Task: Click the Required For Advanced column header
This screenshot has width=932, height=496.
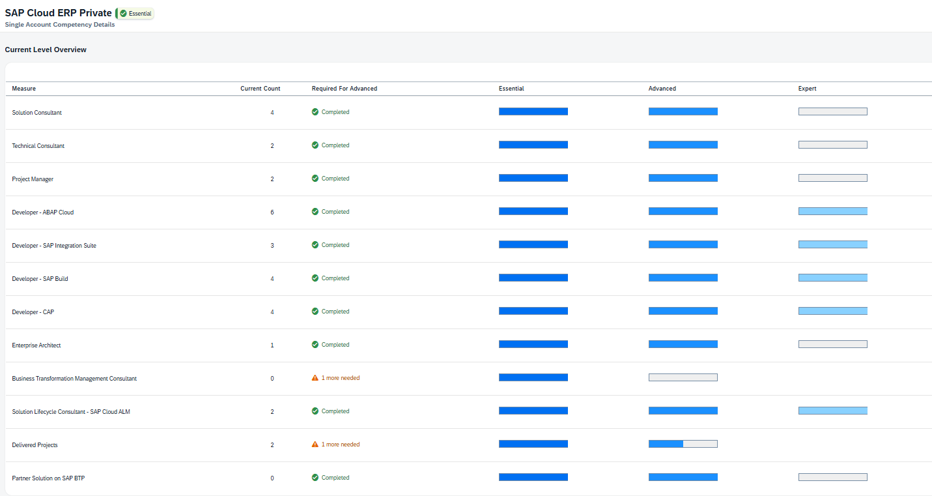Action: click(344, 89)
